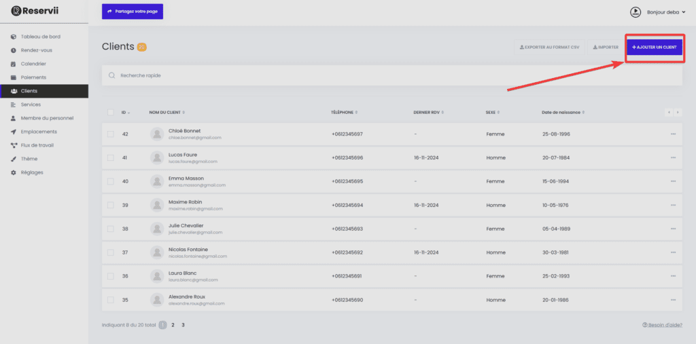Image resolution: width=696 pixels, height=344 pixels.
Task: Open actions menu for Lucas Faure row
Action: coord(673,157)
